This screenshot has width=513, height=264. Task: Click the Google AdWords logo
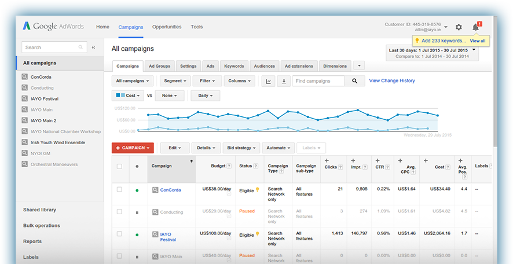(53, 27)
